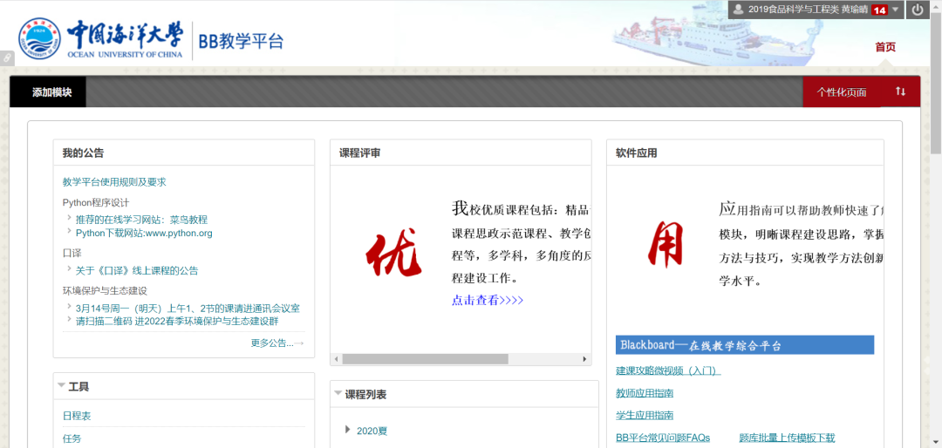
Task: Click horizontal scrollbar left arrow in 课程评审
Action: [x=336, y=359]
